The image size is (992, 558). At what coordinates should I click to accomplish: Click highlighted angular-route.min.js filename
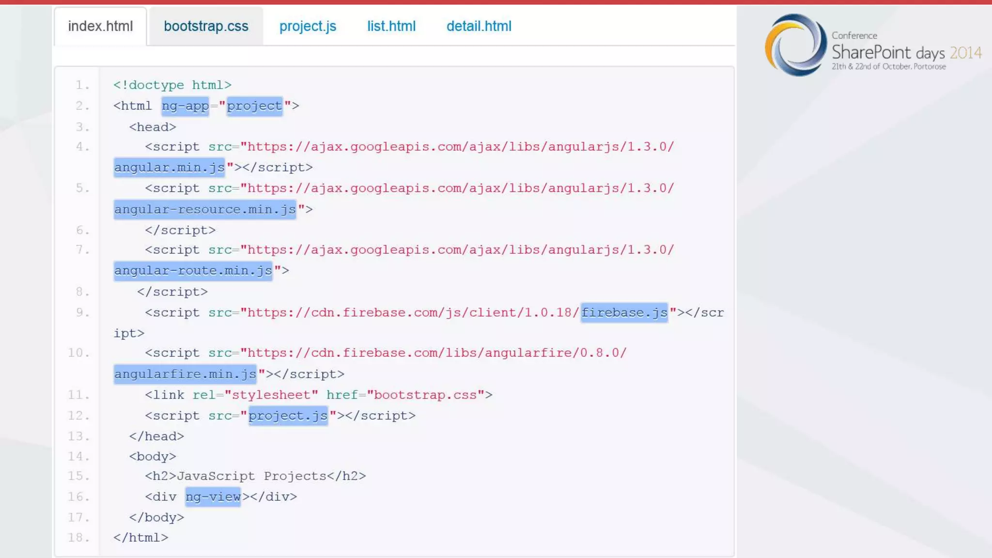[193, 271]
